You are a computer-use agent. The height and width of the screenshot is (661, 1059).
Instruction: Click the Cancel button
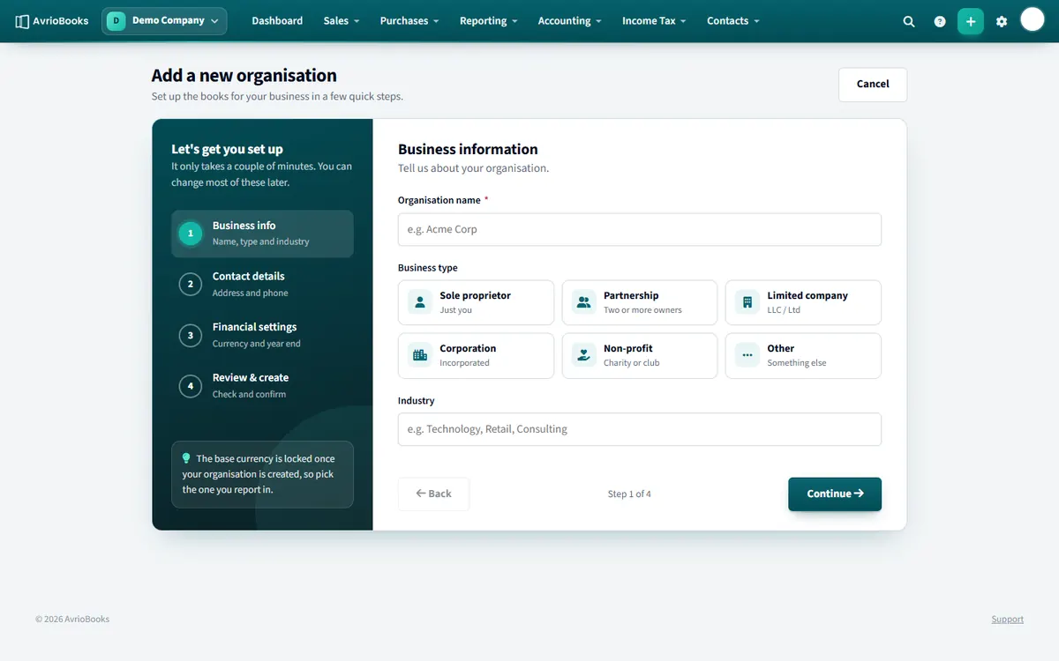873,85
